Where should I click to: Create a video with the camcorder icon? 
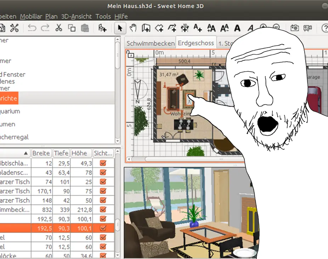click(x=307, y=28)
